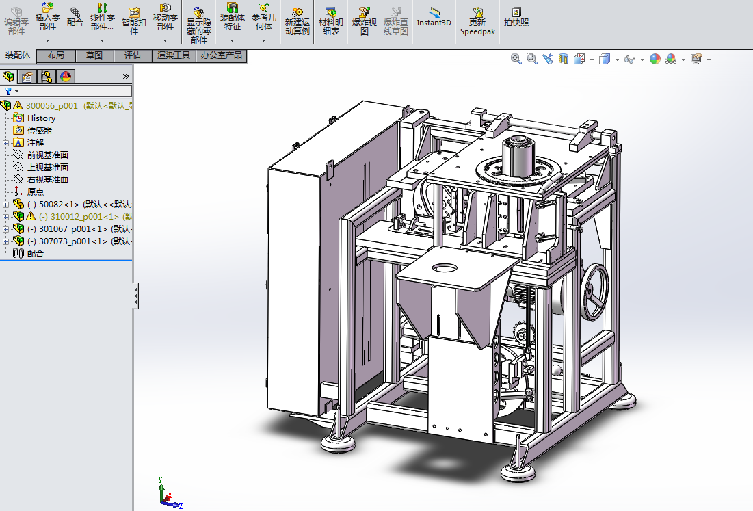Click the 配合 (Mate) toolbar icon
This screenshot has height=511, width=753.
75,16
